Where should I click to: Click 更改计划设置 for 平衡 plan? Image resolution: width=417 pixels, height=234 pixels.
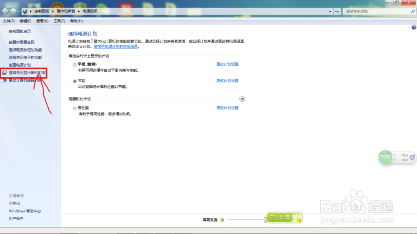click(x=227, y=64)
